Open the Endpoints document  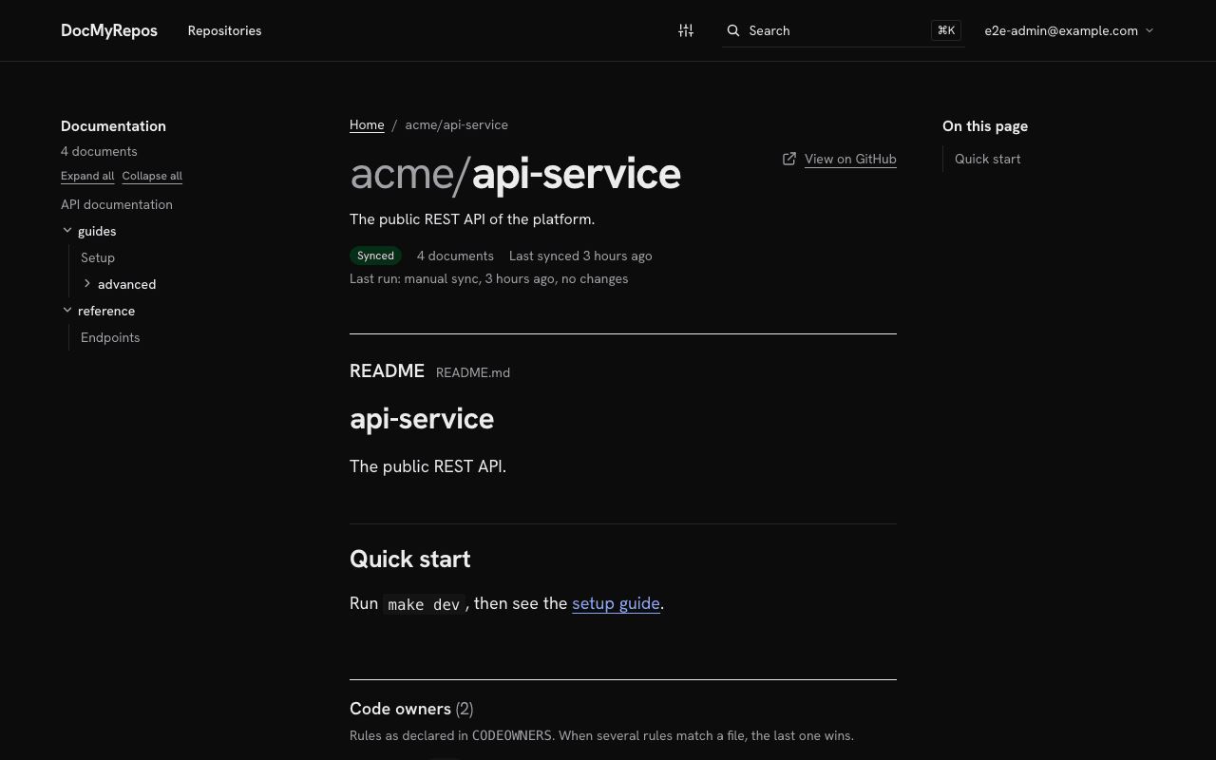110,337
